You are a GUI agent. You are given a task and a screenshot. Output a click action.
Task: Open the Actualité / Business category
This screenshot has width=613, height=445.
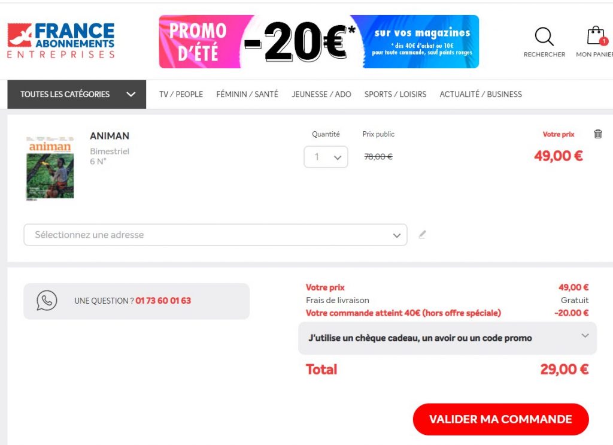tap(481, 94)
